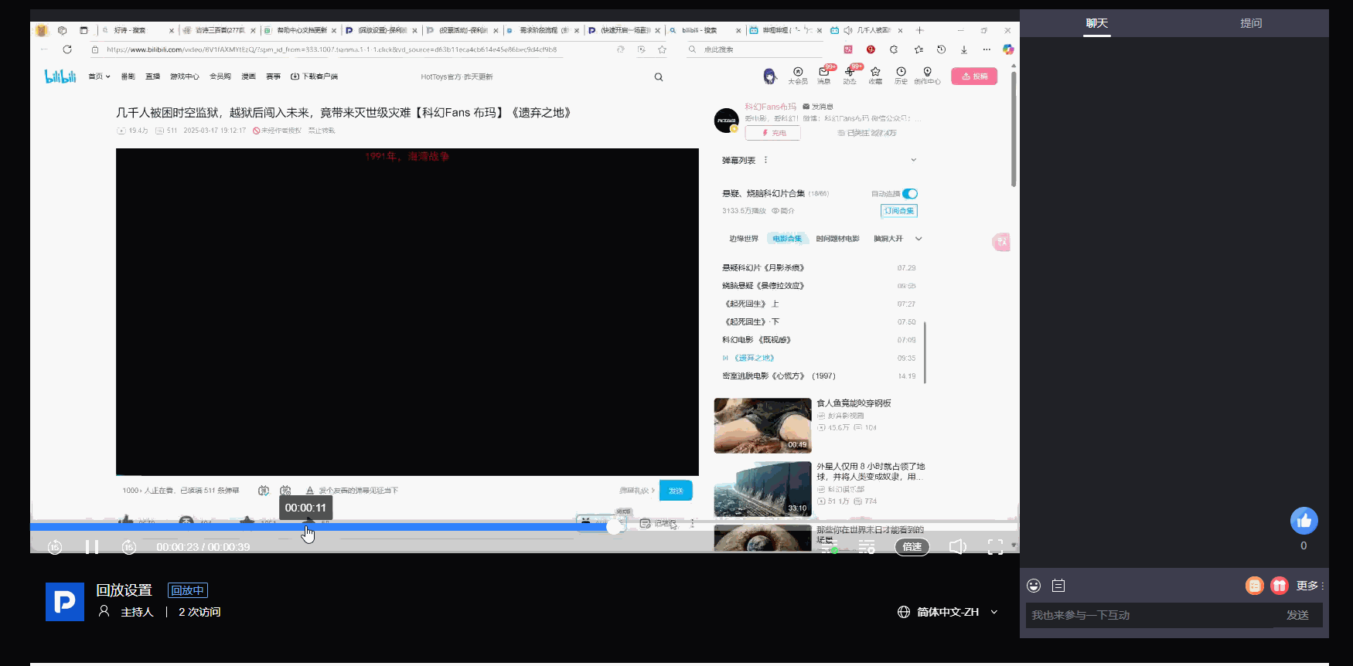Open the orange red-packet icon in chat

click(1254, 586)
